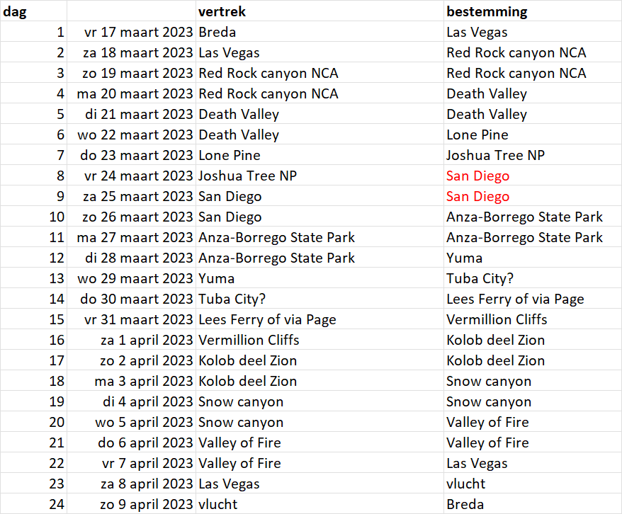Viewport: 622px width, 514px height.
Task: Select departure cell 'vlucht' on day 24
Action: pos(218,504)
